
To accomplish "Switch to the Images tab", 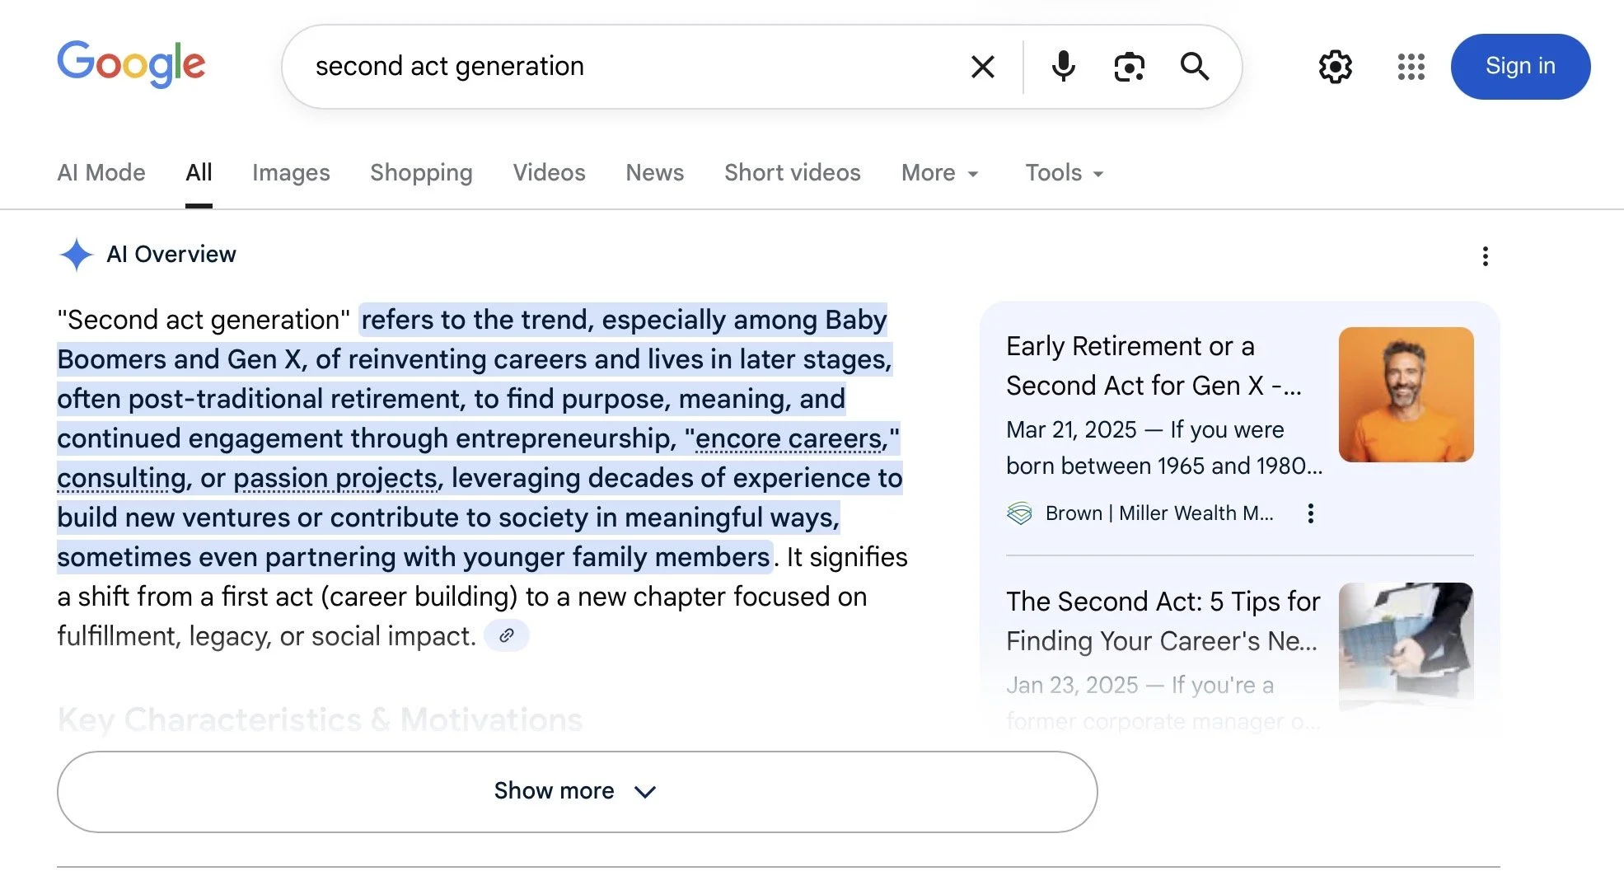I will [x=291, y=173].
